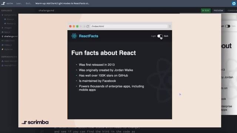Click 'Powers thousands of enterprise apps' bullet
Image resolution: width=237 pixels, height=133 pixels.
(111, 88)
